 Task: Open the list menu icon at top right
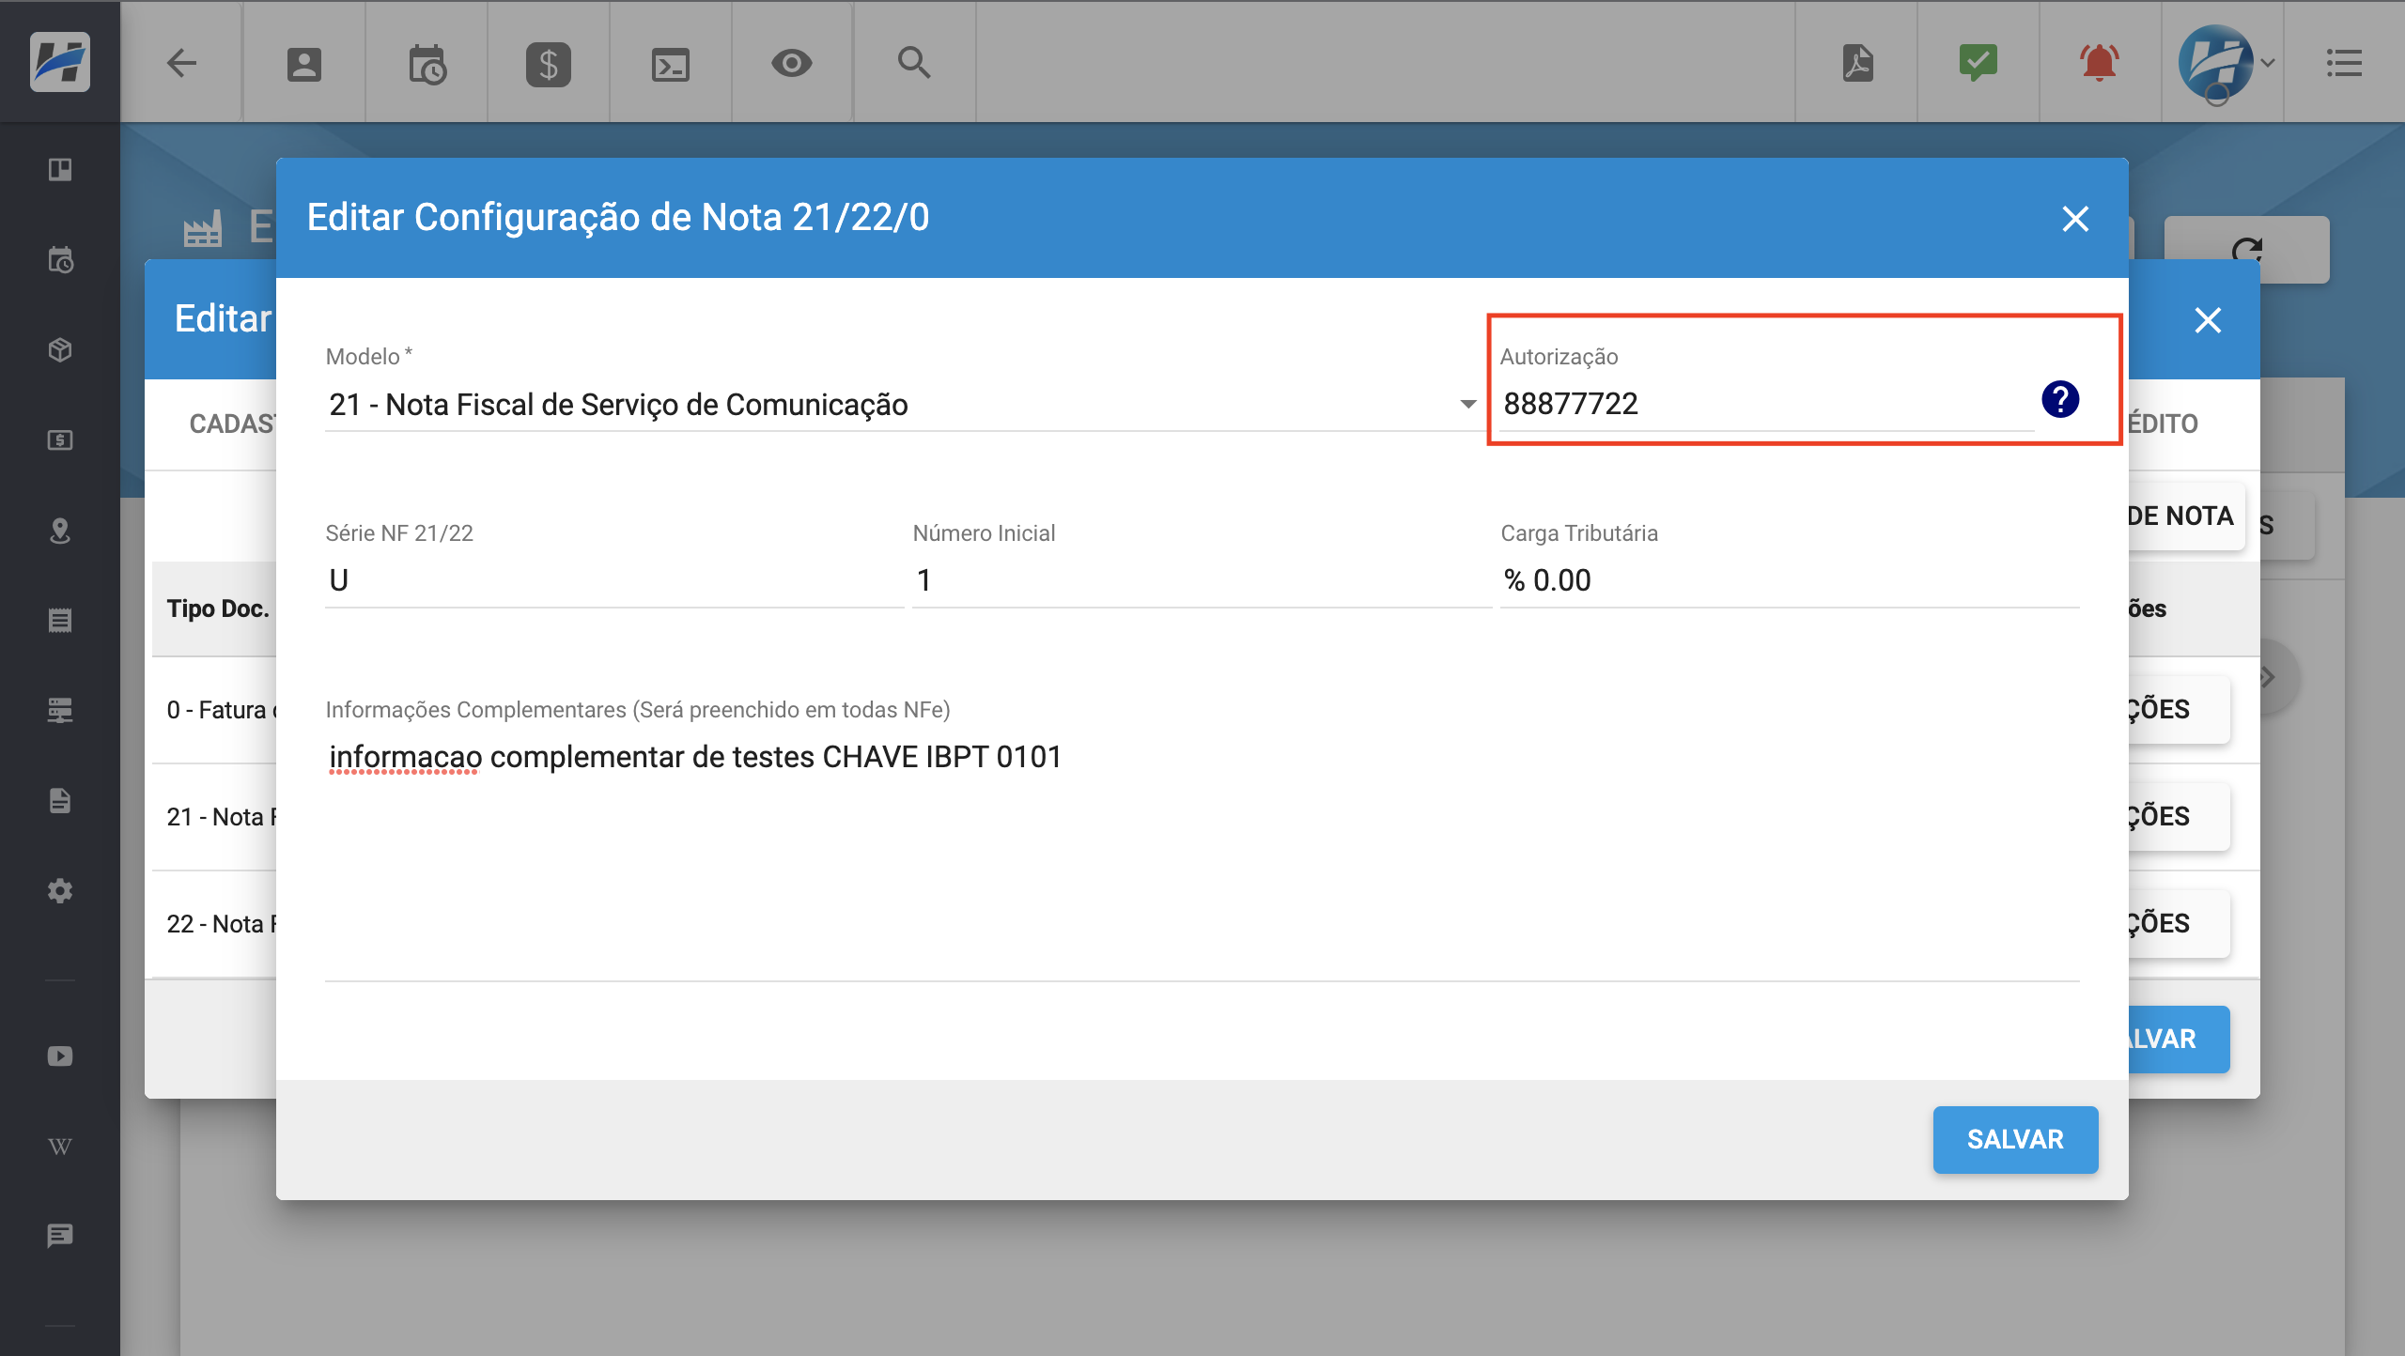coord(2344,63)
